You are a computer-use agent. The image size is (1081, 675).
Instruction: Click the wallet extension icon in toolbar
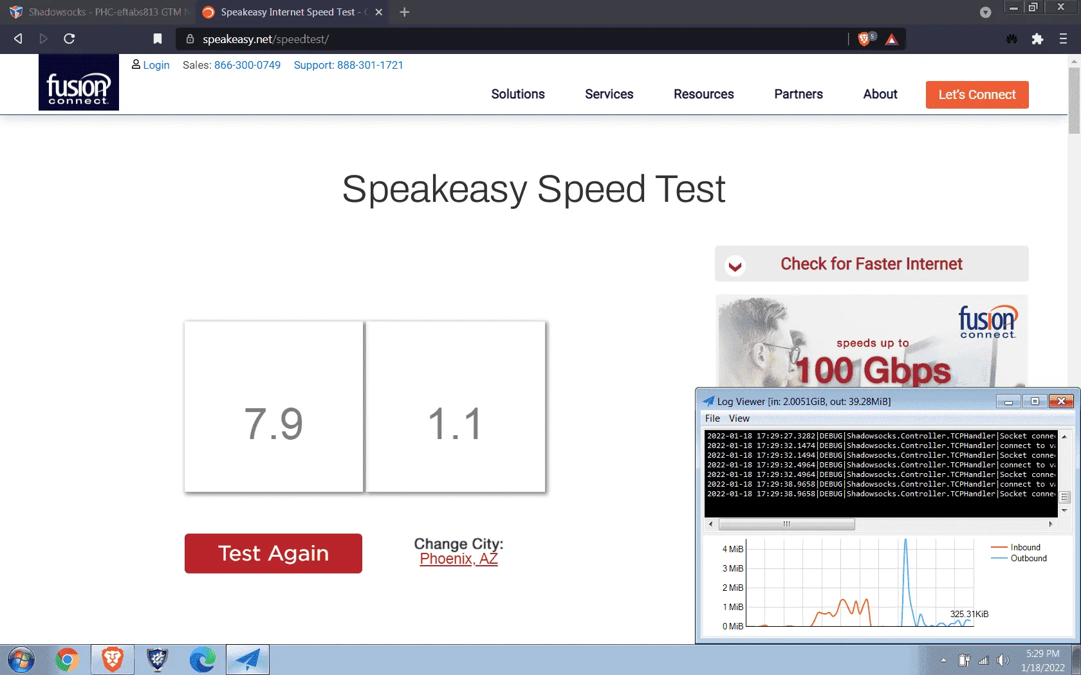tap(1012, 39)
